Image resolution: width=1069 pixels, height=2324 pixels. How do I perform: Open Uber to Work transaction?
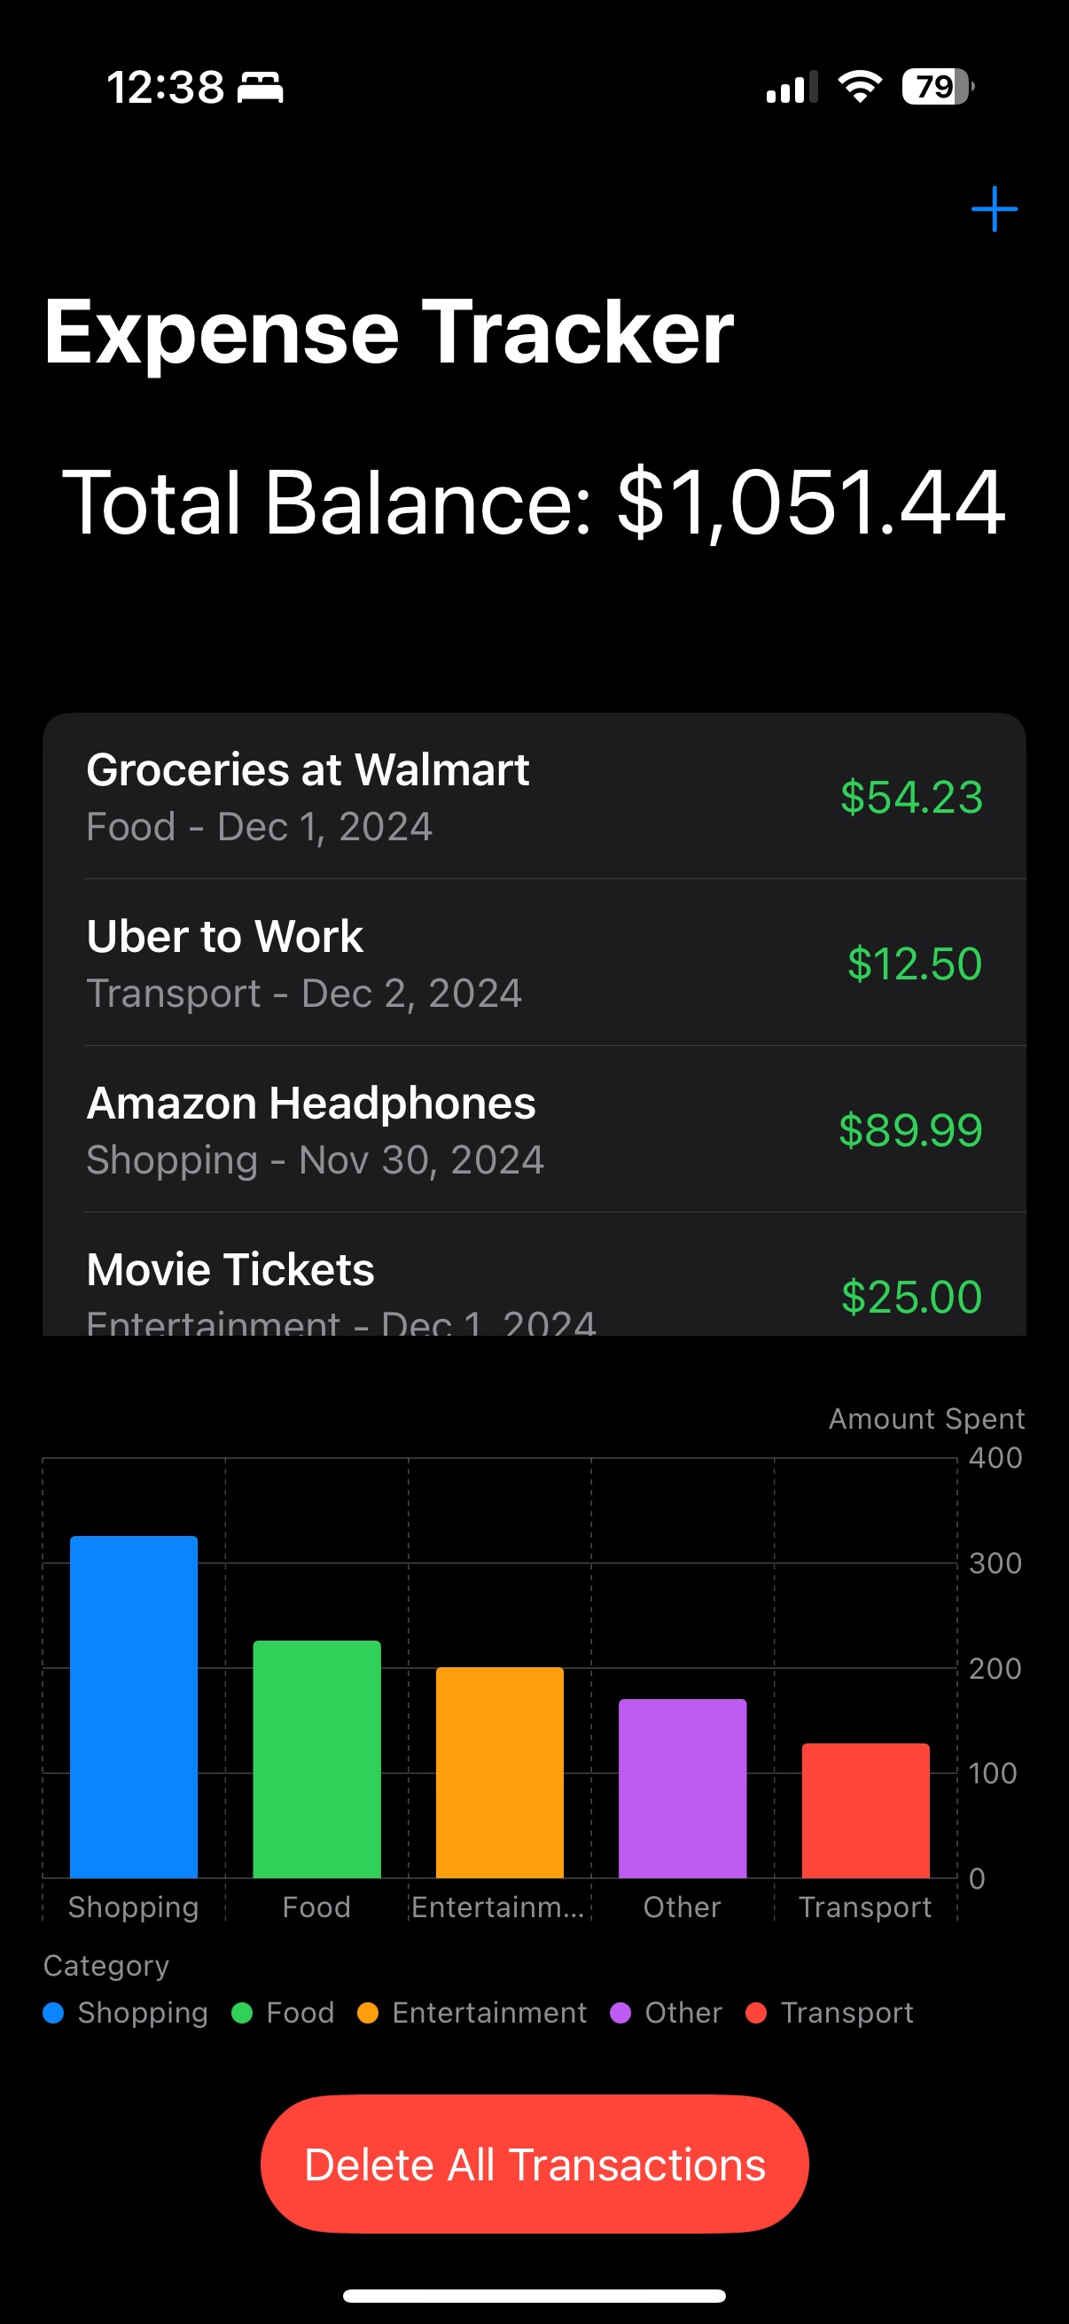[x=534, y=963]
